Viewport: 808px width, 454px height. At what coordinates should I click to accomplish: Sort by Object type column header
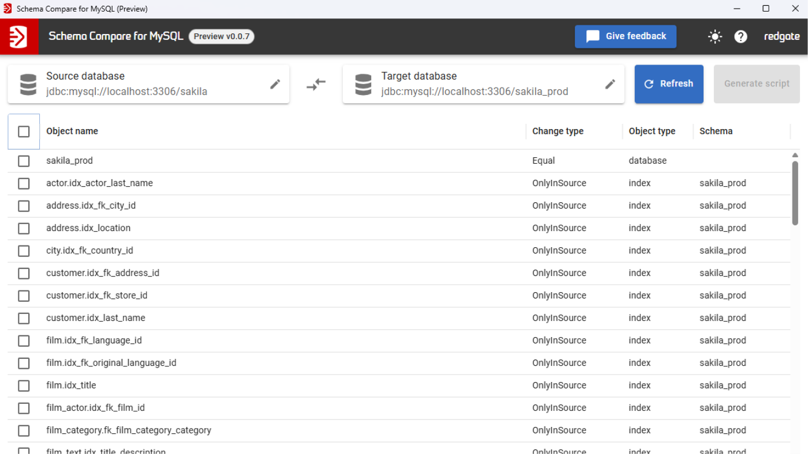(x=652, y=131)
